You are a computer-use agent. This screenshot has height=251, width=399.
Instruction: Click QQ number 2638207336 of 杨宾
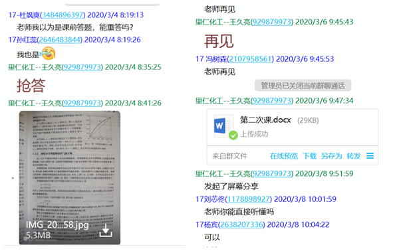[241, 224]
